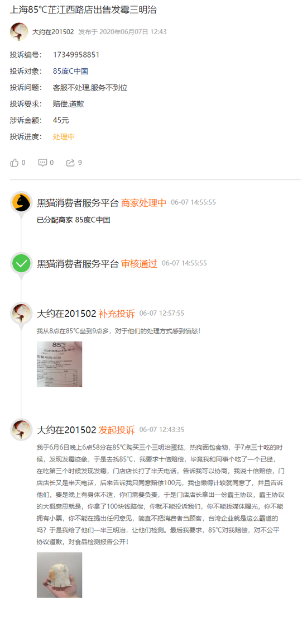Open receipt photo thumbnail

60,364
